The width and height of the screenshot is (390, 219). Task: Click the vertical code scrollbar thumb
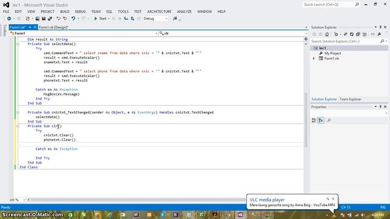coord(306,120)
